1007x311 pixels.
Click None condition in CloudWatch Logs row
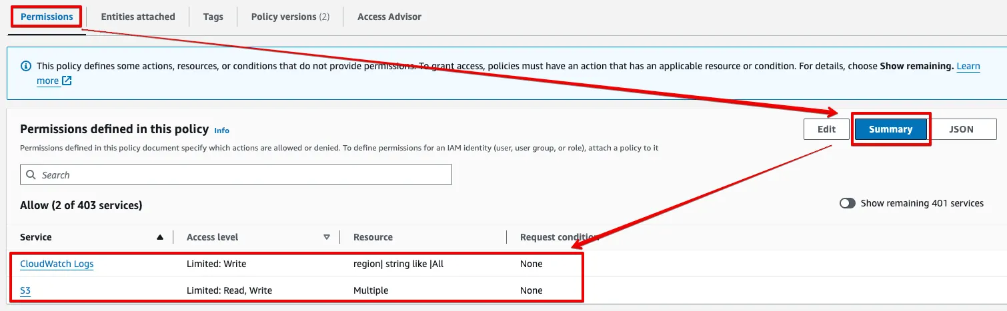532,264
